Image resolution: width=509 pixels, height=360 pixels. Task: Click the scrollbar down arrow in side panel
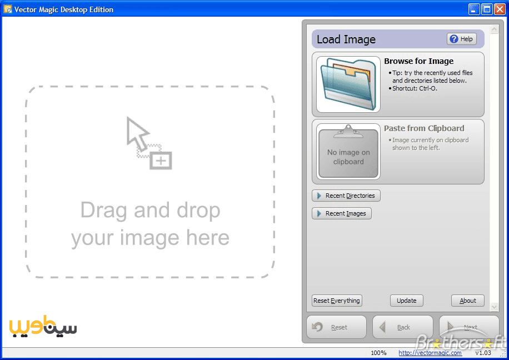(x=494, y=307)
